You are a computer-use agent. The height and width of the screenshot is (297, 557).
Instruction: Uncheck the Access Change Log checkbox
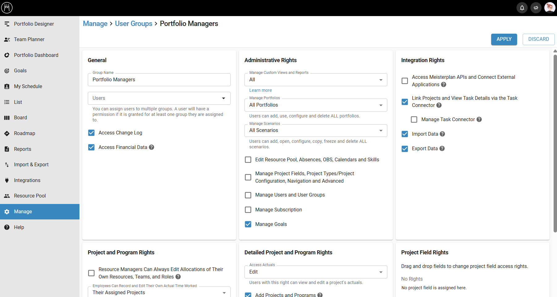[x=91, y=133]
